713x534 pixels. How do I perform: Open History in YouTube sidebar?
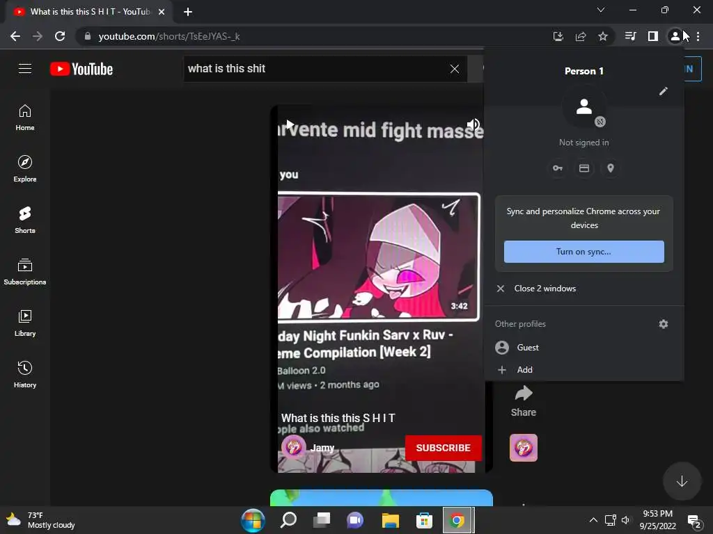[x=25, y=375]
